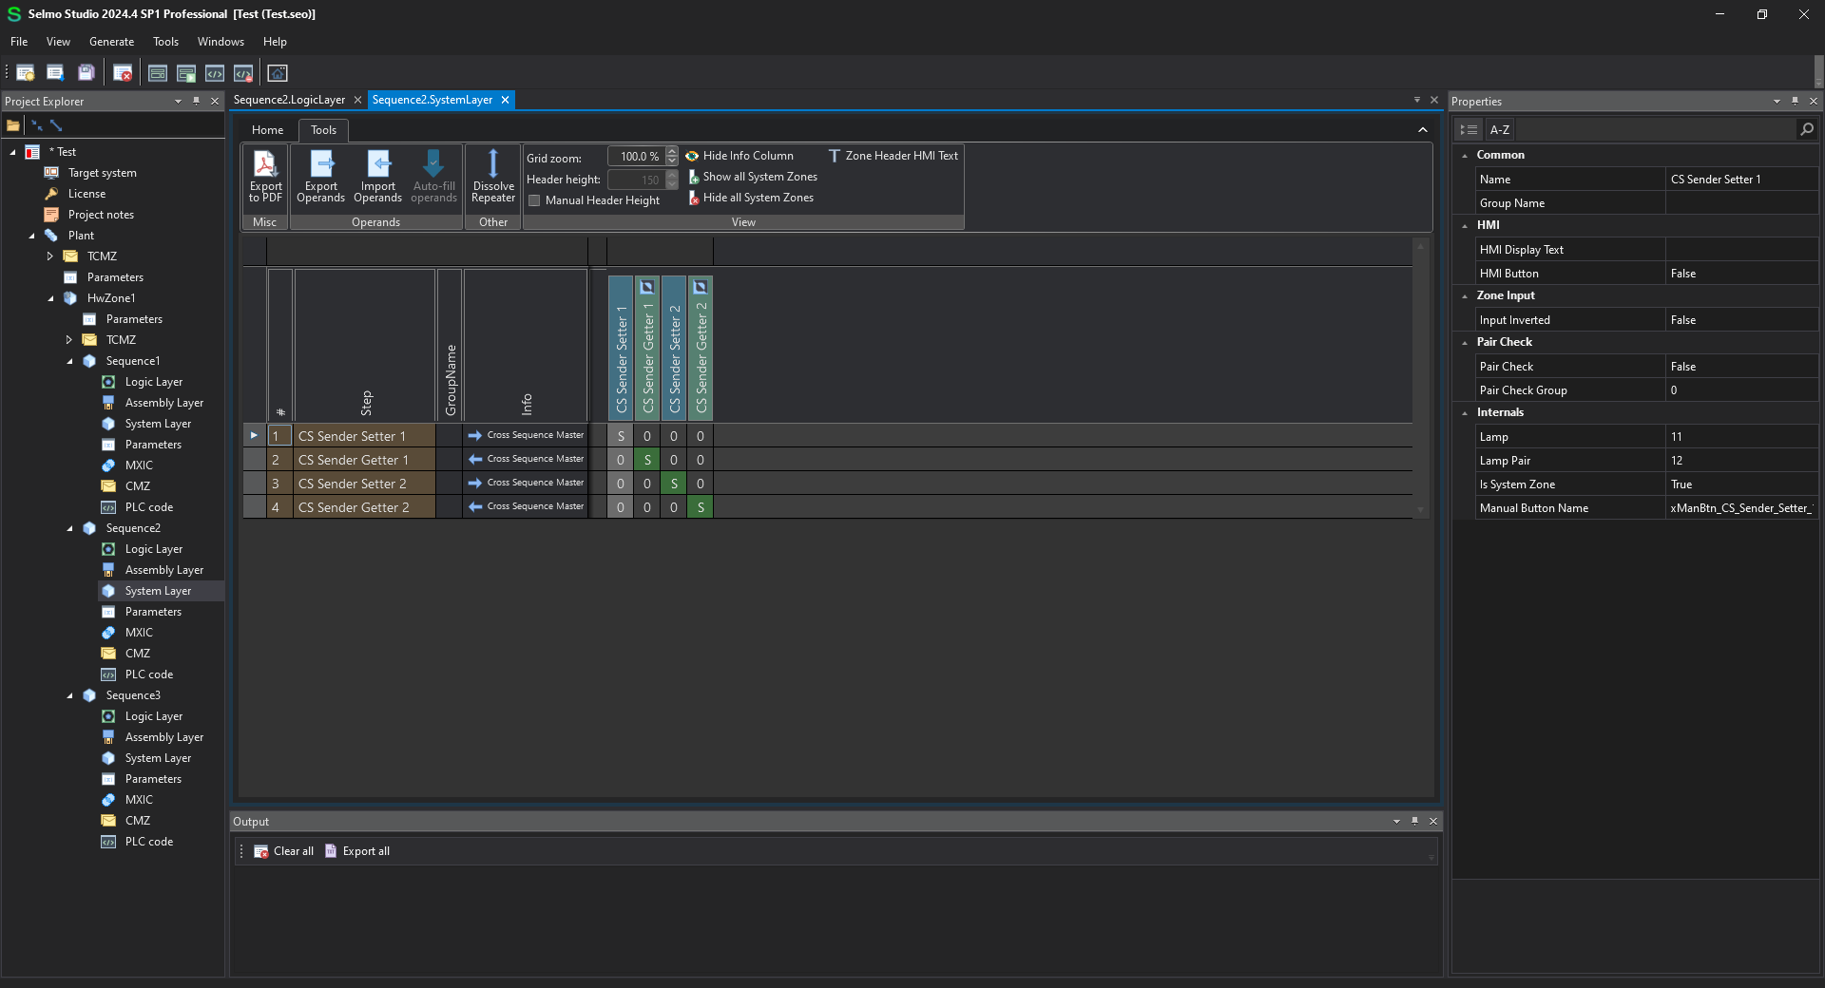
Task: Sort Properties alphabetically with A-Z
Action: [1499, 129]
